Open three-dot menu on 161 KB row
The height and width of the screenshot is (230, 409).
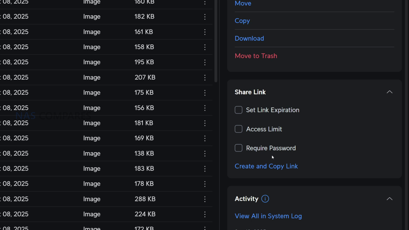coord(205,32)
